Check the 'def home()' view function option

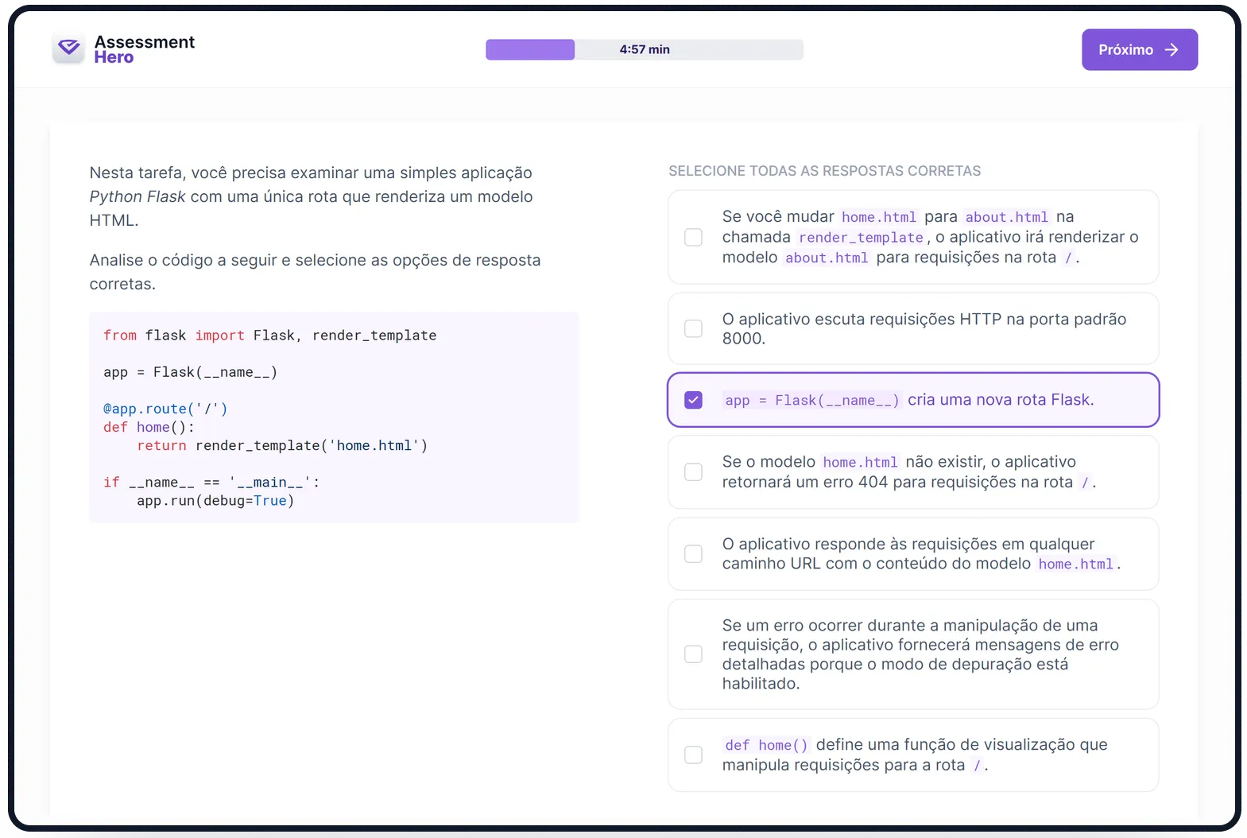point(693,755)
